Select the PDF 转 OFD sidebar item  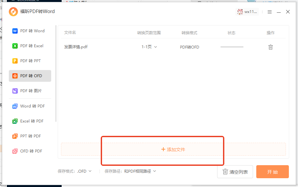pos(30,76)
